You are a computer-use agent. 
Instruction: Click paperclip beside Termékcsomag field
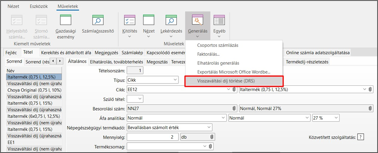coord(210,146)
